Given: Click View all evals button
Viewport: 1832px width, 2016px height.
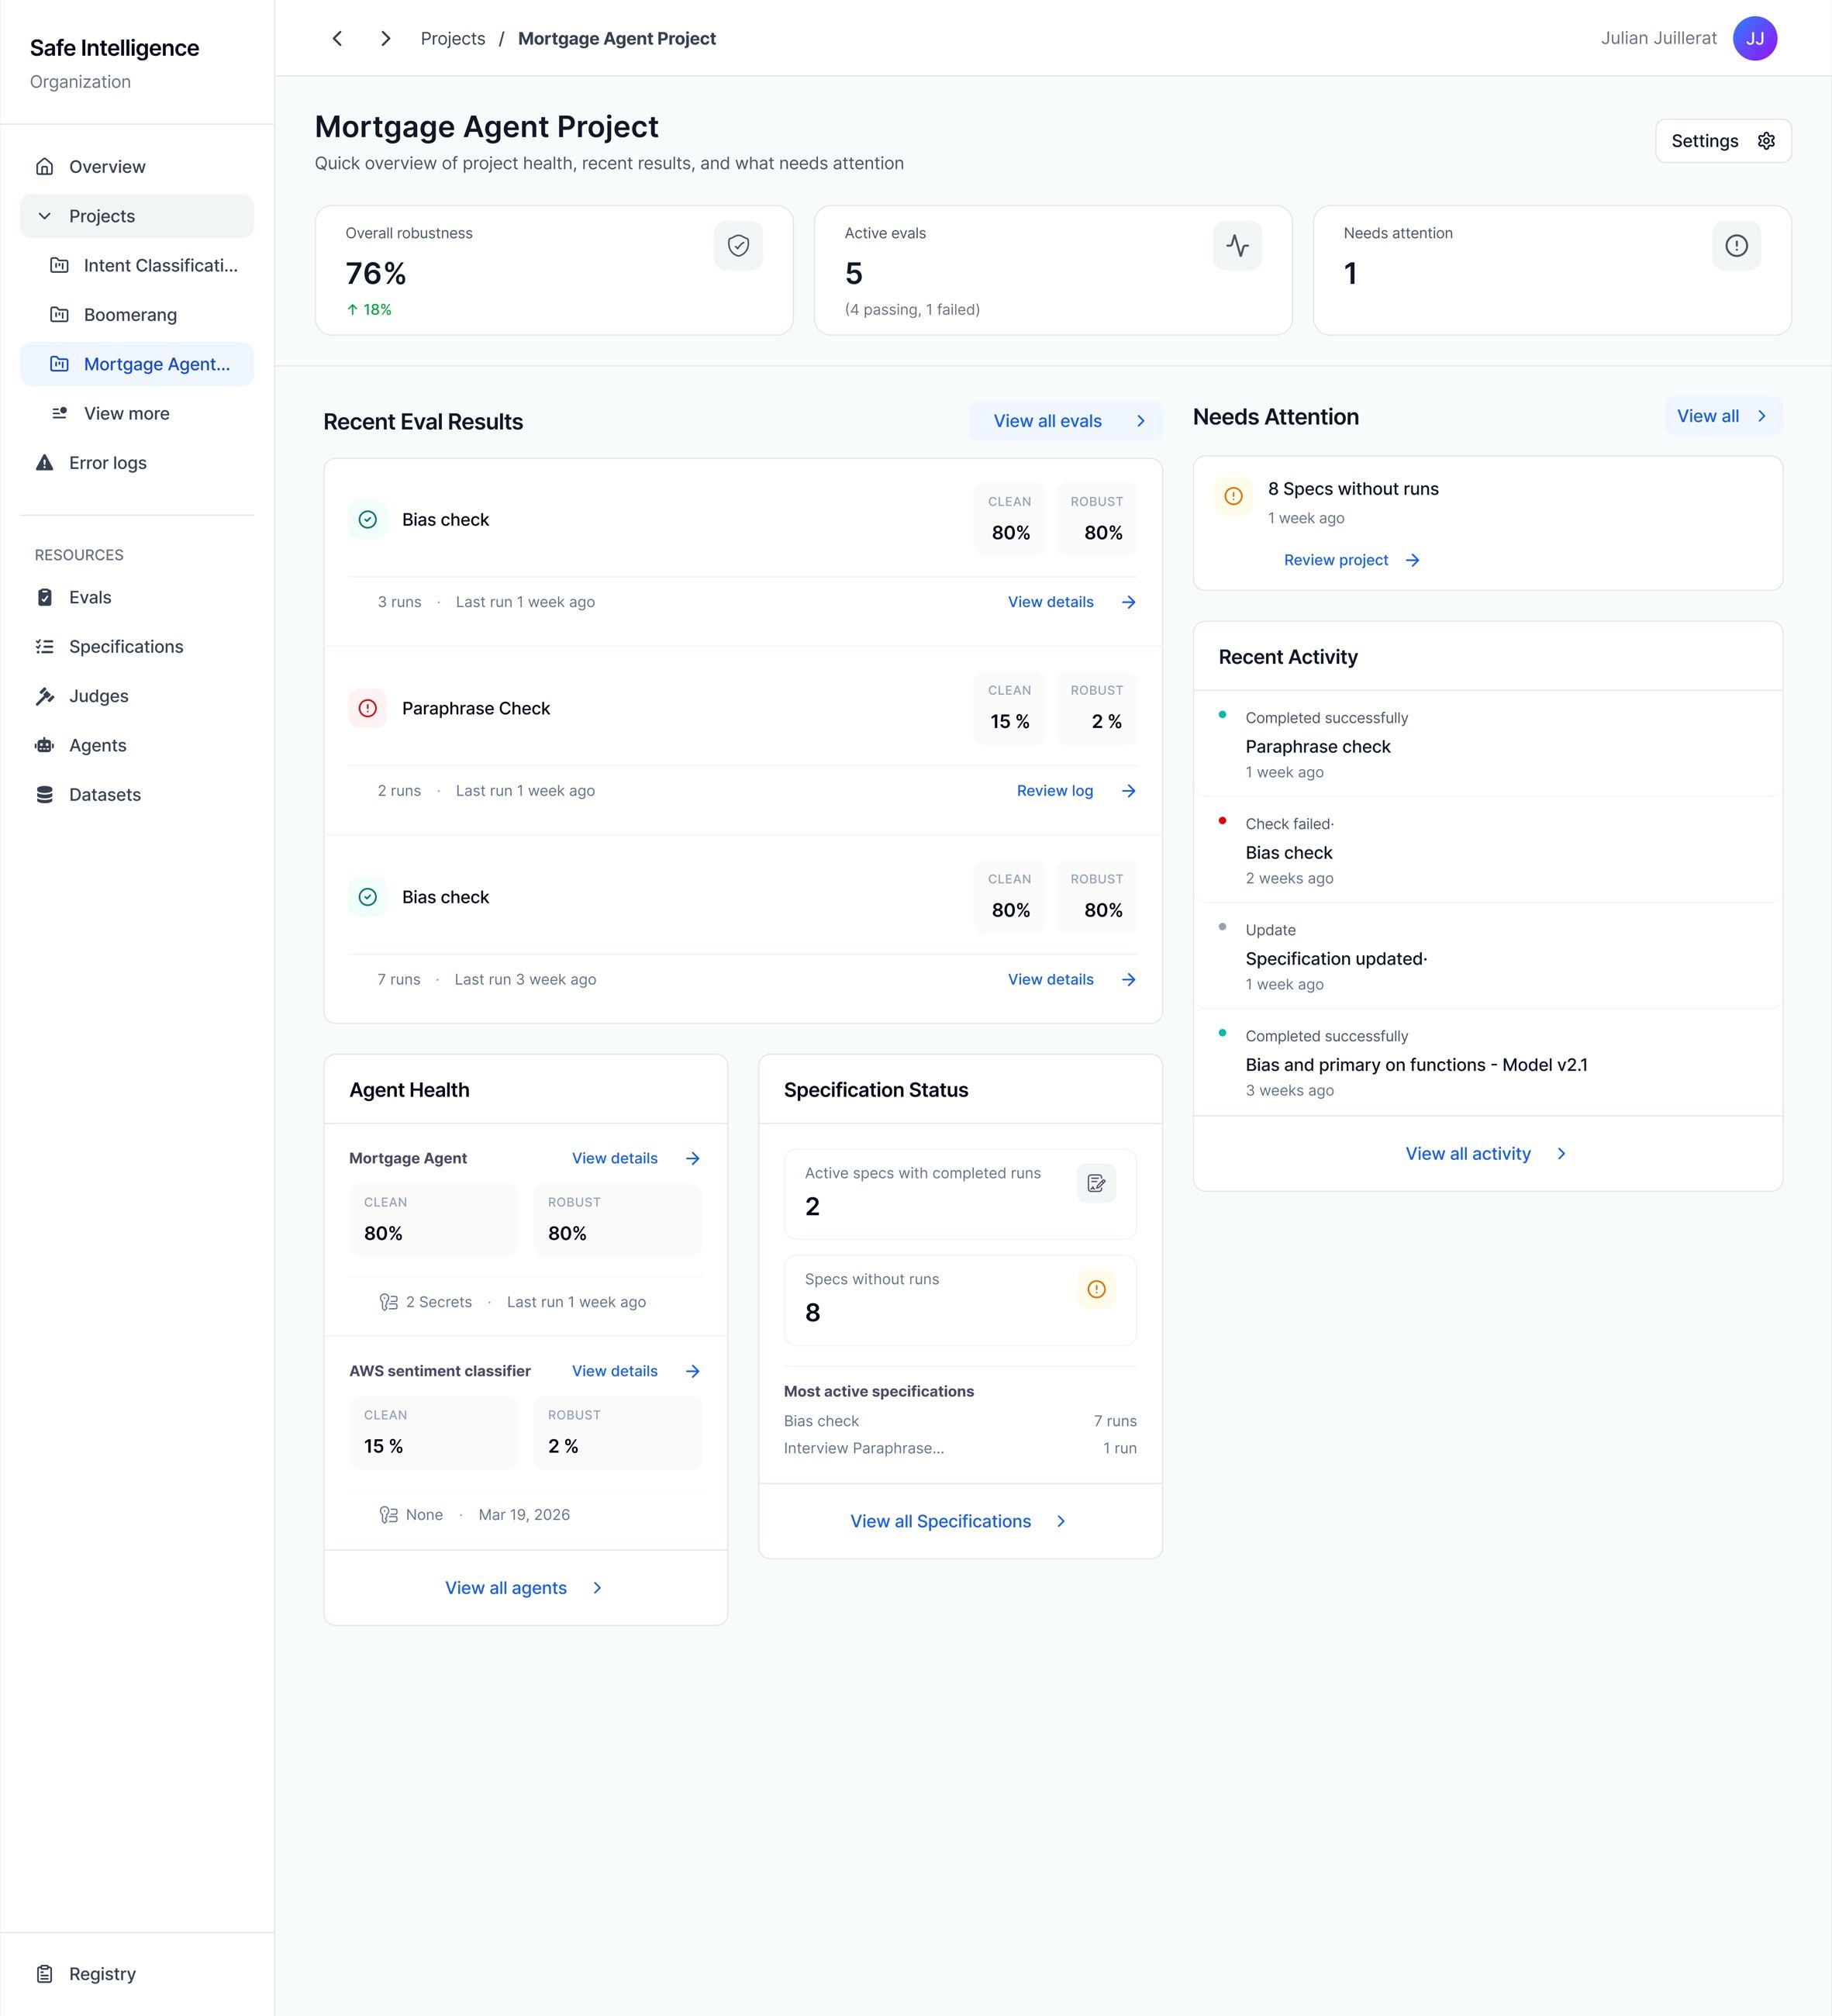Looking at the screenshot, I should [x=1065, y=421].
